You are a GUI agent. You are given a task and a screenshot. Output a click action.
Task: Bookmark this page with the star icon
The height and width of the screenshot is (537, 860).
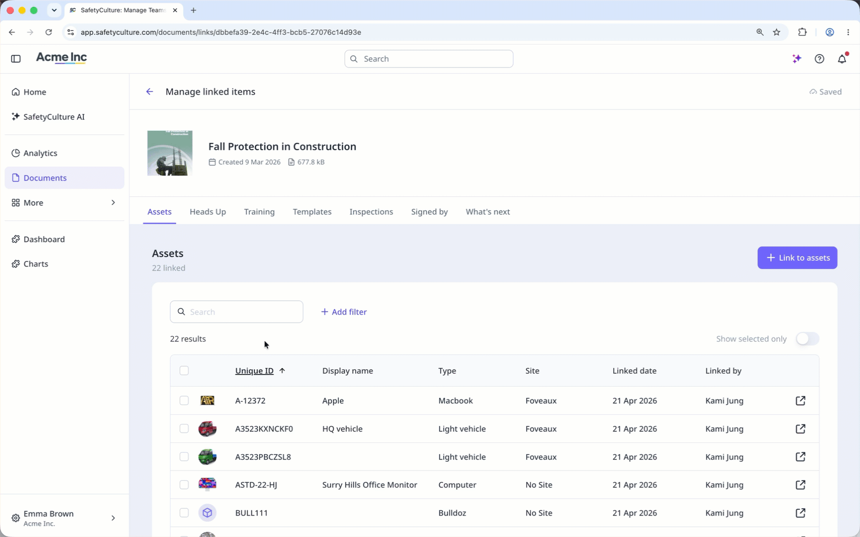[777, 32]
